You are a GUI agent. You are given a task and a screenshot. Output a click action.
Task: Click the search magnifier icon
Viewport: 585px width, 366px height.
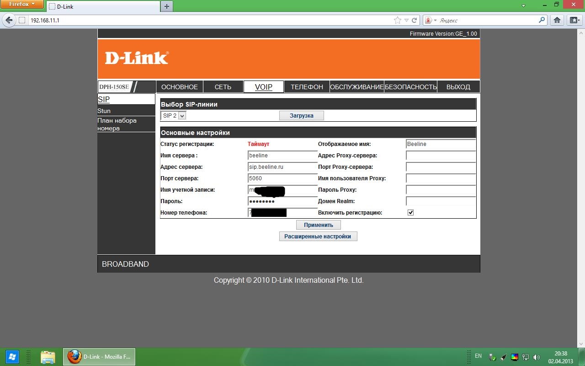pyautogui.click(x=542, y=20)
